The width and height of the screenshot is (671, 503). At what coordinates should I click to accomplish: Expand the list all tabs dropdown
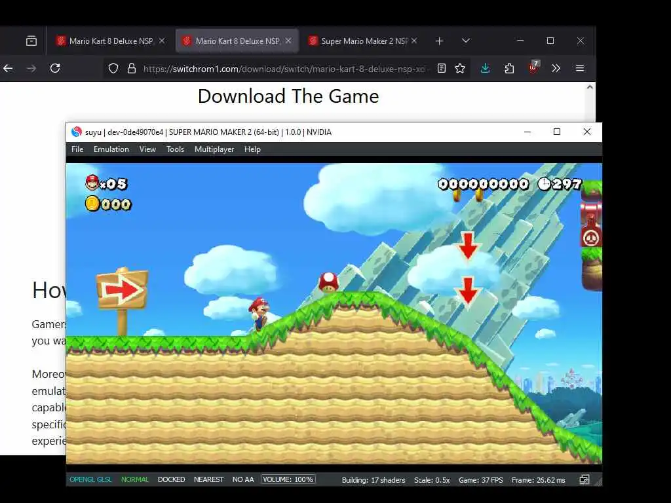pos(466,41)
